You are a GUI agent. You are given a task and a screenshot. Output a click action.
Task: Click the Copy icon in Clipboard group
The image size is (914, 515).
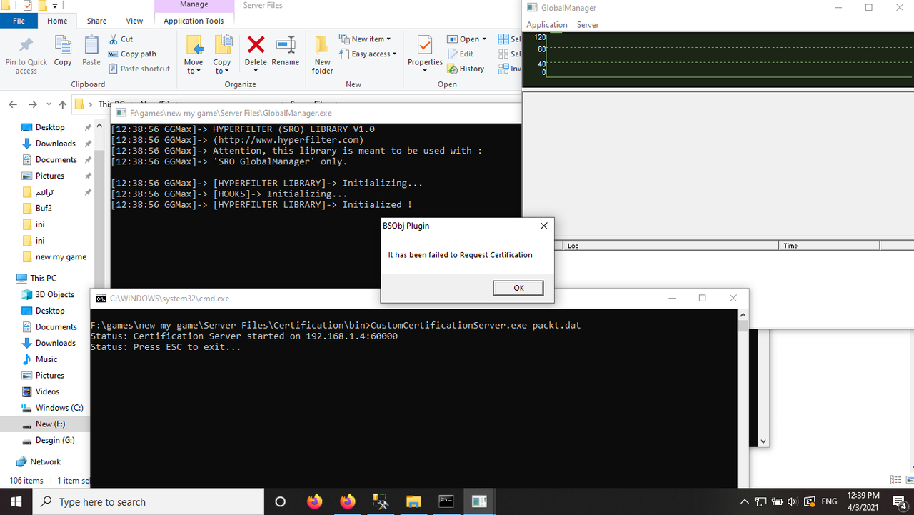(x=63, y=46)
